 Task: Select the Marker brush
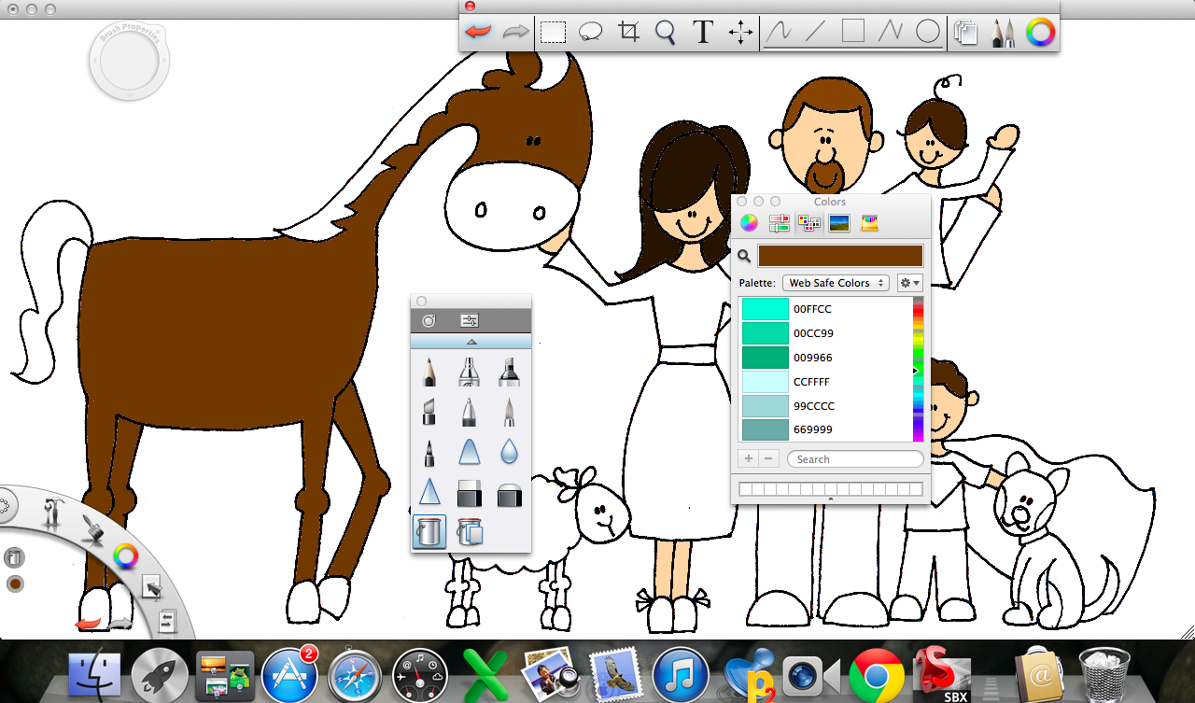(509, 372)
